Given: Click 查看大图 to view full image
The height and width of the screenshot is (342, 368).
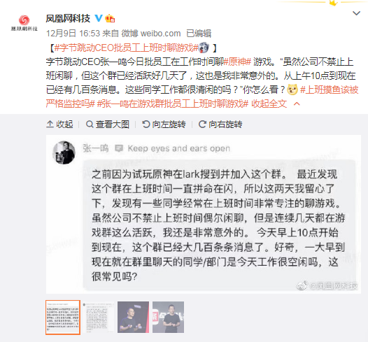Looking at the screenshot, I should click(x=108, y=124).
